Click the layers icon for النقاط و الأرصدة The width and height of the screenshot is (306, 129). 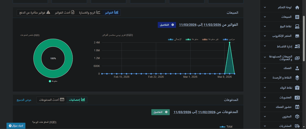point(297,78)
